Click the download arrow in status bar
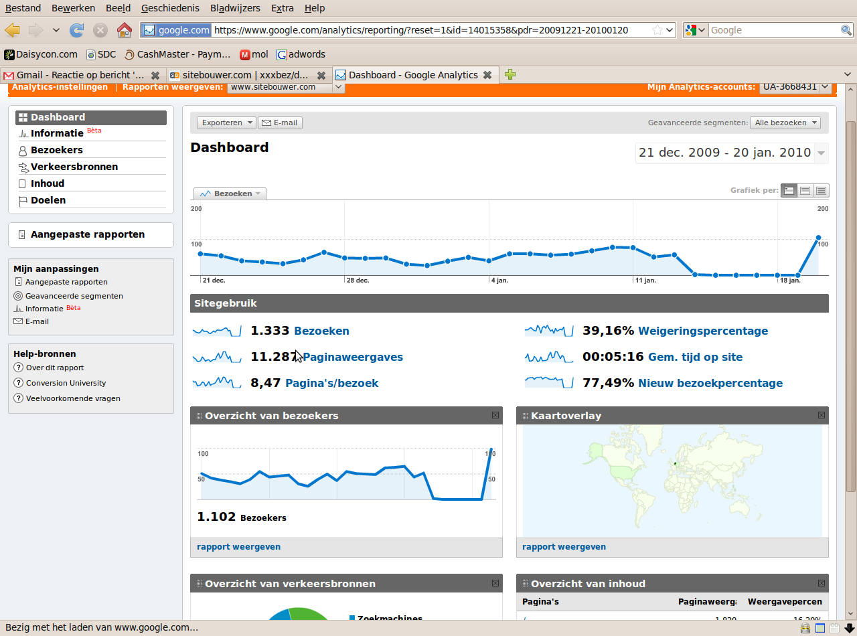Viewport: 857px width, 636px height. (849, 628)
